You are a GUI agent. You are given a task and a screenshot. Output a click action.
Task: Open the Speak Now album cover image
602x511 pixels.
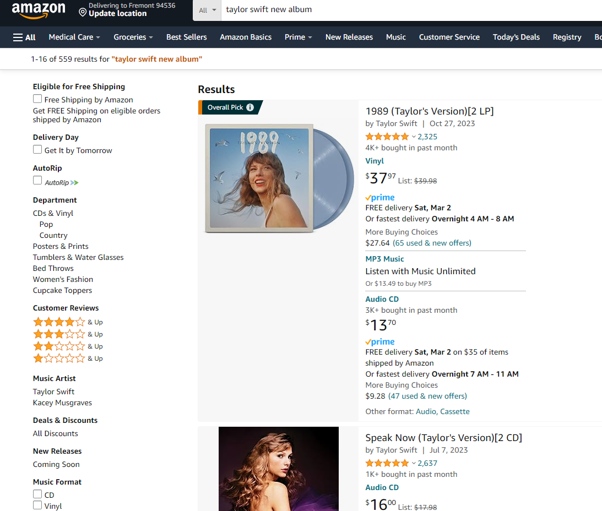pyautogui.click(x=279, y=469)
